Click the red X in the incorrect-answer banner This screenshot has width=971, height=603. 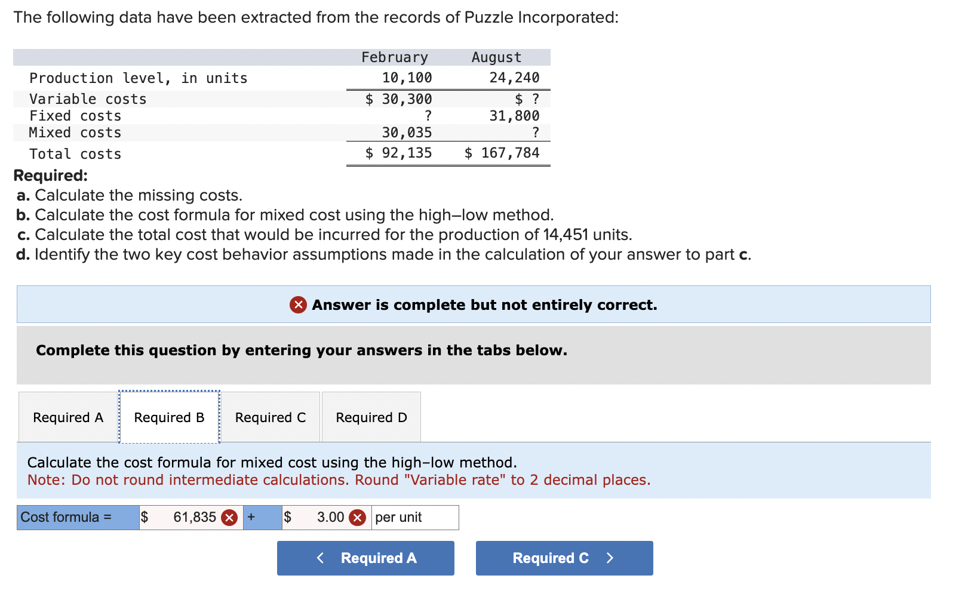(x=298, y=304)
